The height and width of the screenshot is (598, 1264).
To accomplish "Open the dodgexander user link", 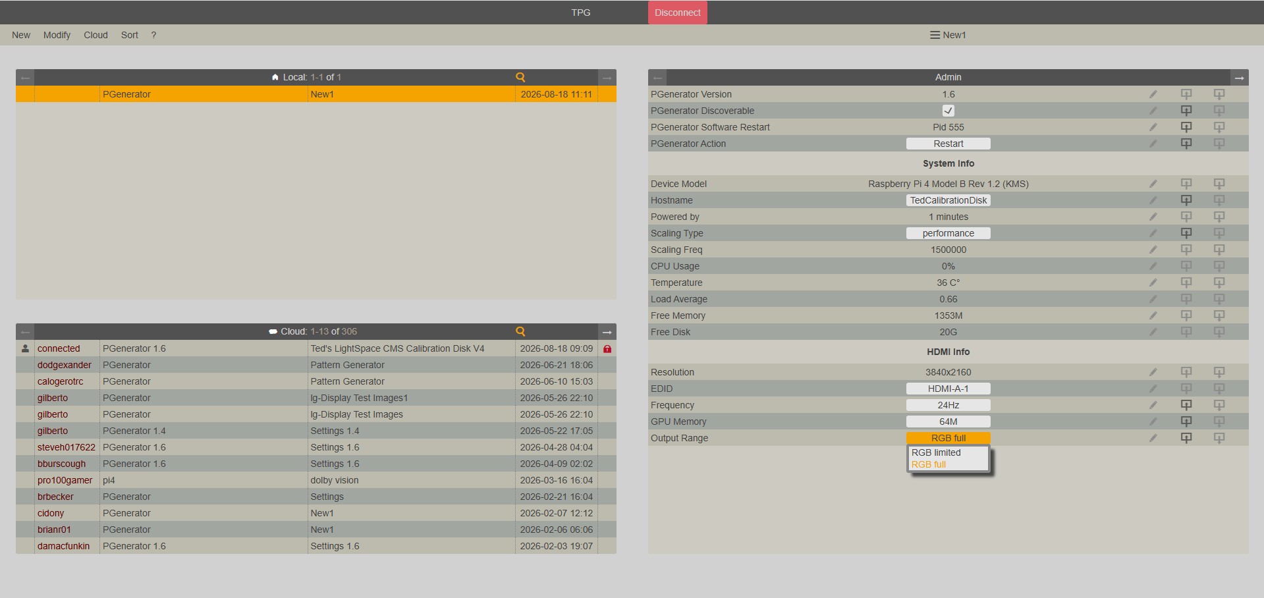I will click(x=65, y=365).
